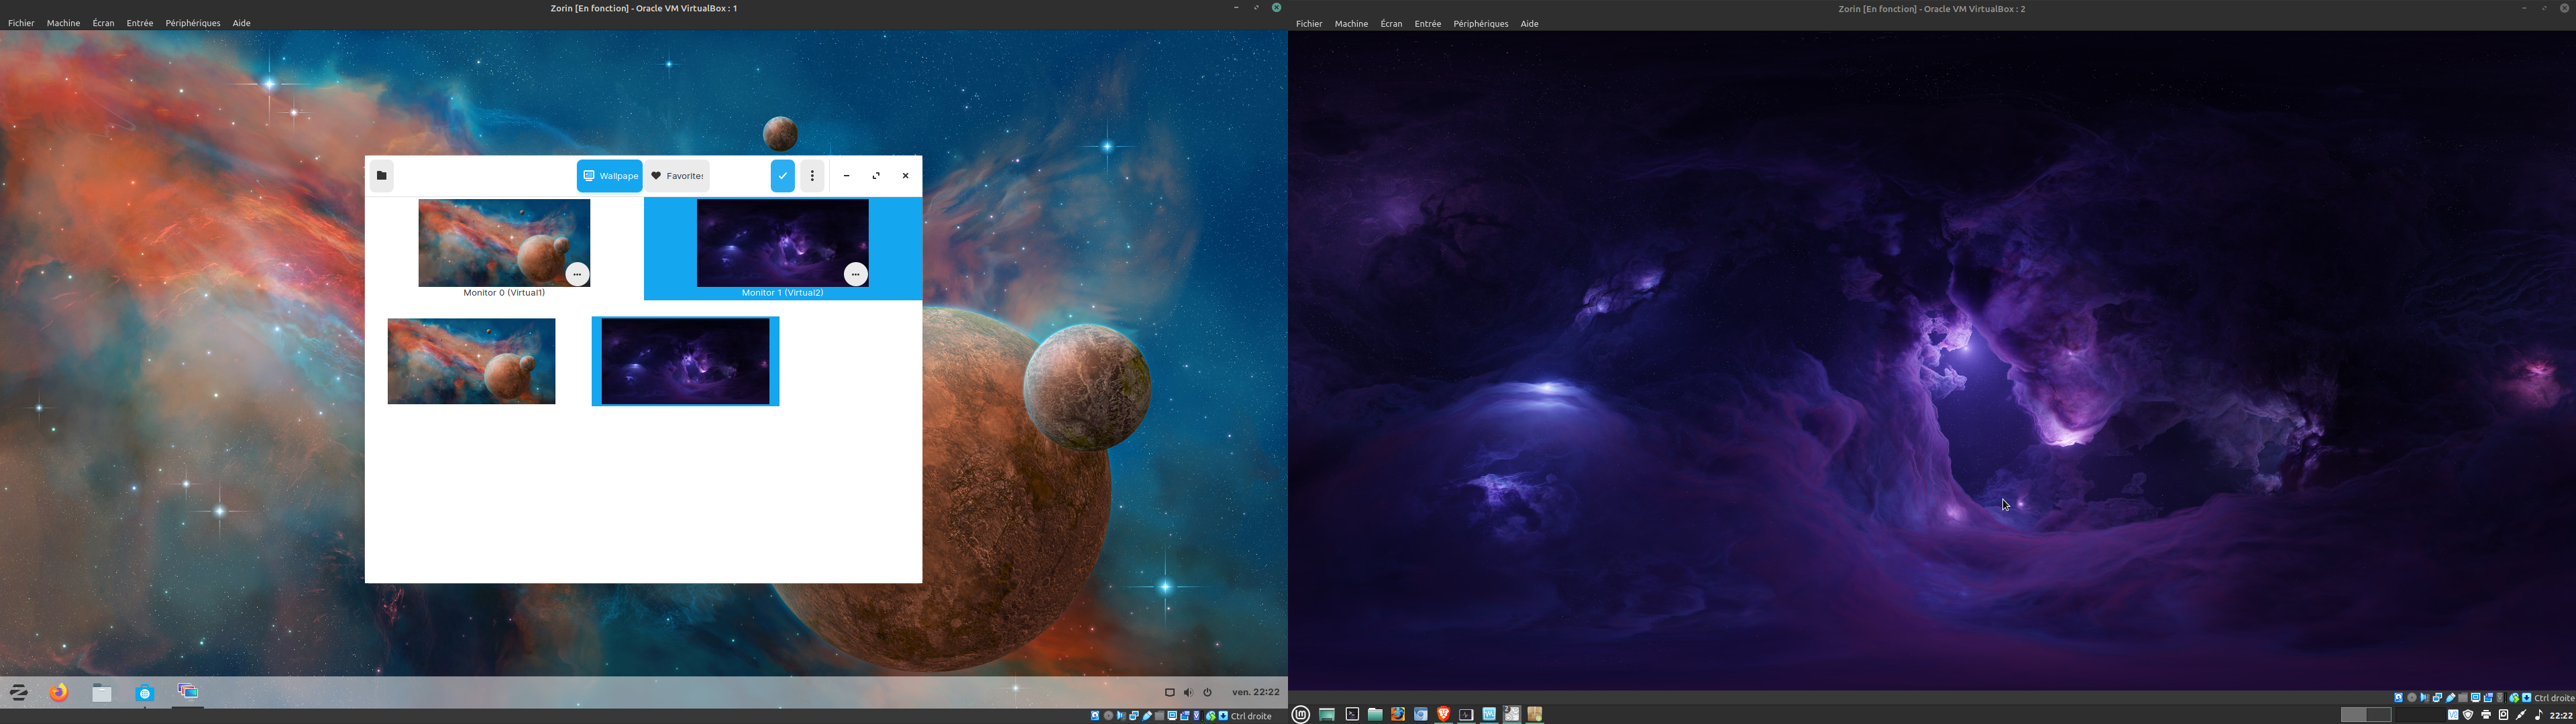Viewport: 2576px width, 724px height.
Task: Open terminal from host taskbar
Action: 1352,714
